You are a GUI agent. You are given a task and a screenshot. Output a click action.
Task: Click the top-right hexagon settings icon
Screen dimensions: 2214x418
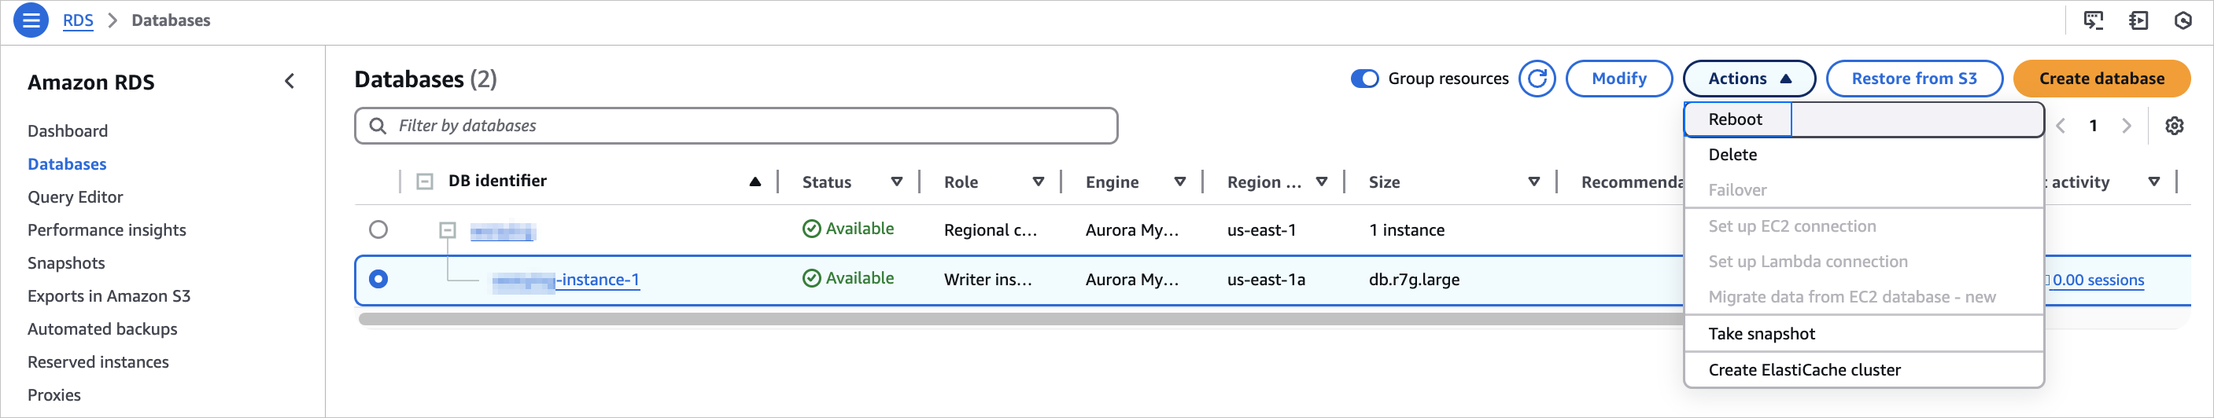click(x=2183, y=20)
